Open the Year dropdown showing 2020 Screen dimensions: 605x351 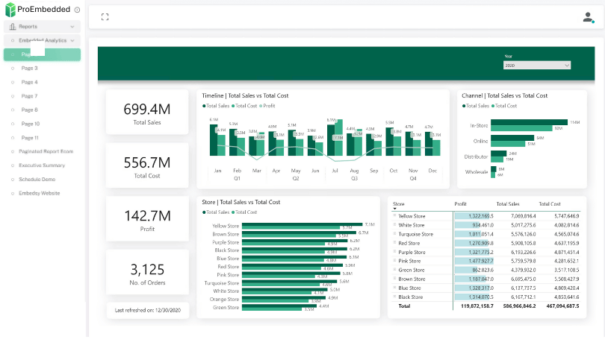pos(536,66)
